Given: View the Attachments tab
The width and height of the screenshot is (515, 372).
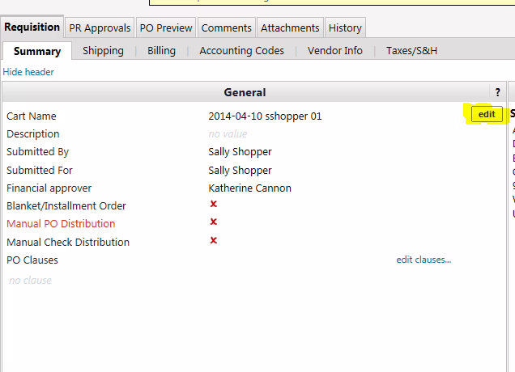Looking at the screenshot, I should [x=290, y=27].
